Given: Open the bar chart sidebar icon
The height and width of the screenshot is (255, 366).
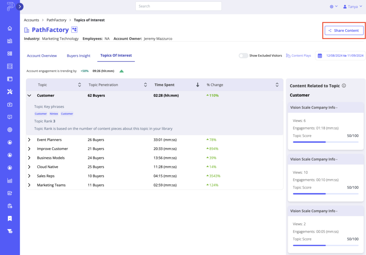Looking at the screenshot, I should 10,181.
